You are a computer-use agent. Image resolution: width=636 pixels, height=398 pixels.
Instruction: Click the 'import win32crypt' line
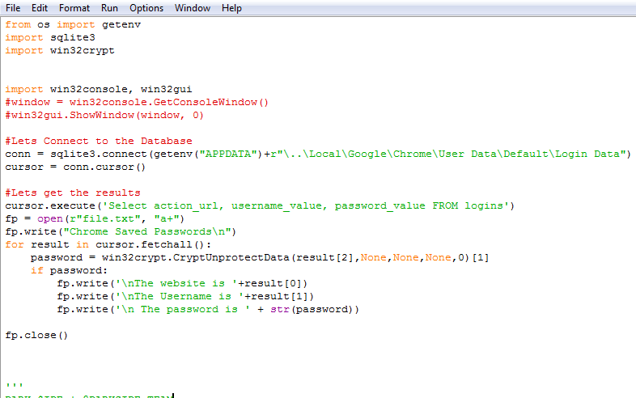(60, 51)
